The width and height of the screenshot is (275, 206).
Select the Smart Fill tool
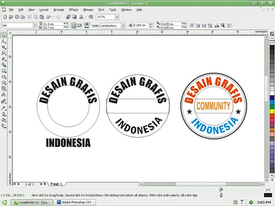click(4, 65)
